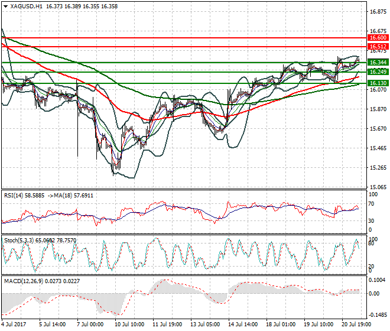Image resolution: width=390 pixels, height=331 pixels.
Task: Click the 14 Jul 14:00 time label
Action: (243, 324)
